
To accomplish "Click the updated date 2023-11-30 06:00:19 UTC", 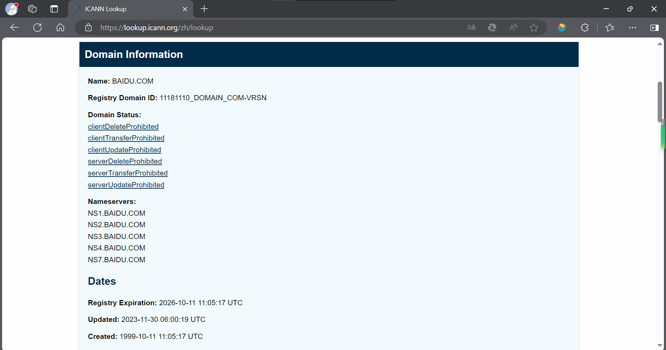I will click(163, 319).
